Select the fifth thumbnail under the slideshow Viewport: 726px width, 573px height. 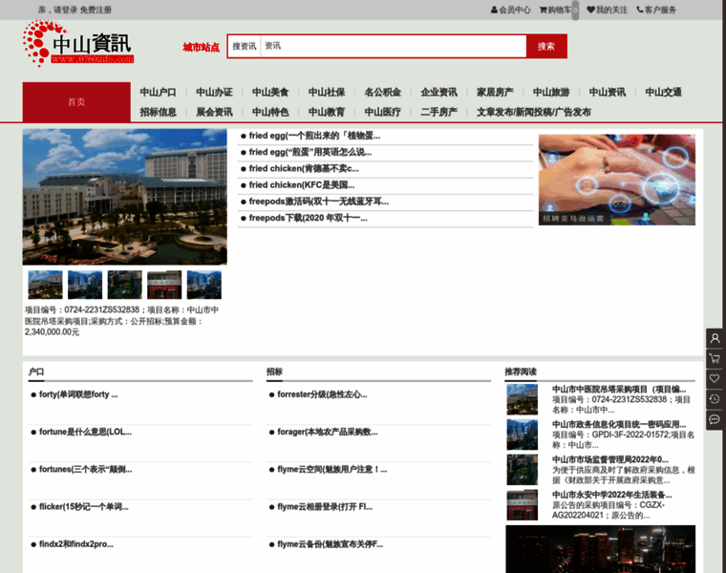(x=204, y=285)
